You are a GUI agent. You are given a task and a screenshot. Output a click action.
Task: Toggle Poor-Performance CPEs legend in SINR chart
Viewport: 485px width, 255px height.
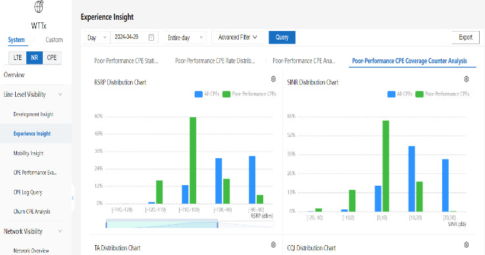coord(442,94)
